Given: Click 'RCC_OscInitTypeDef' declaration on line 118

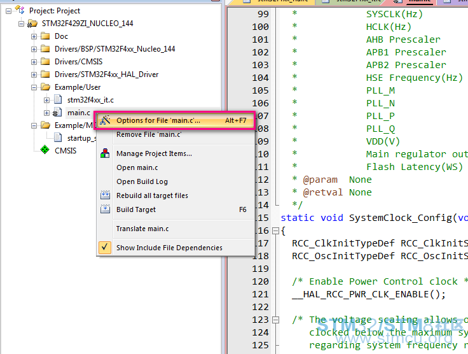Looking at the screenshot, I should pos(343,256).
